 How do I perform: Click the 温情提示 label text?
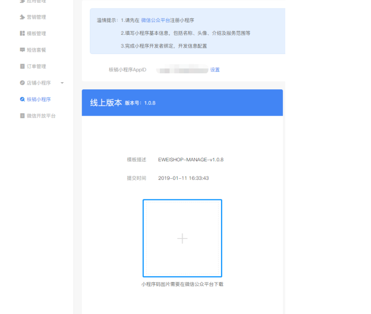[x=108, y=21]
